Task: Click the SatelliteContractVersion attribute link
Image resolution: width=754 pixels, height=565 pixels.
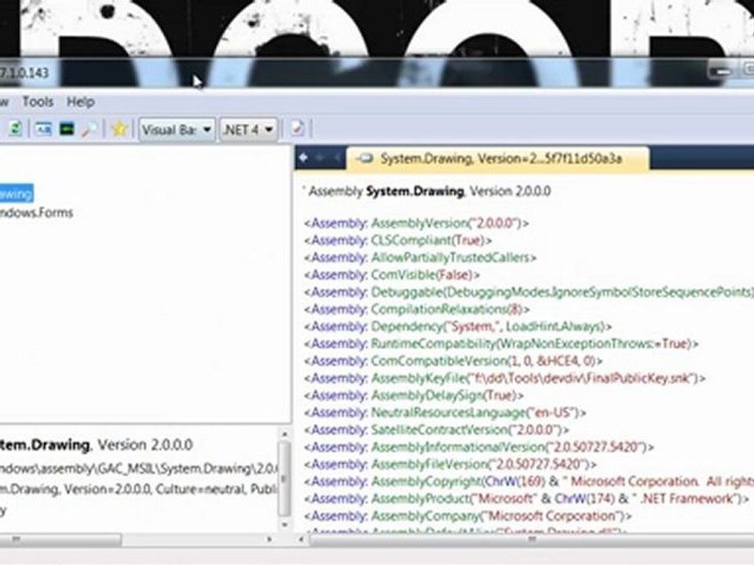Action: coord(440,430)
